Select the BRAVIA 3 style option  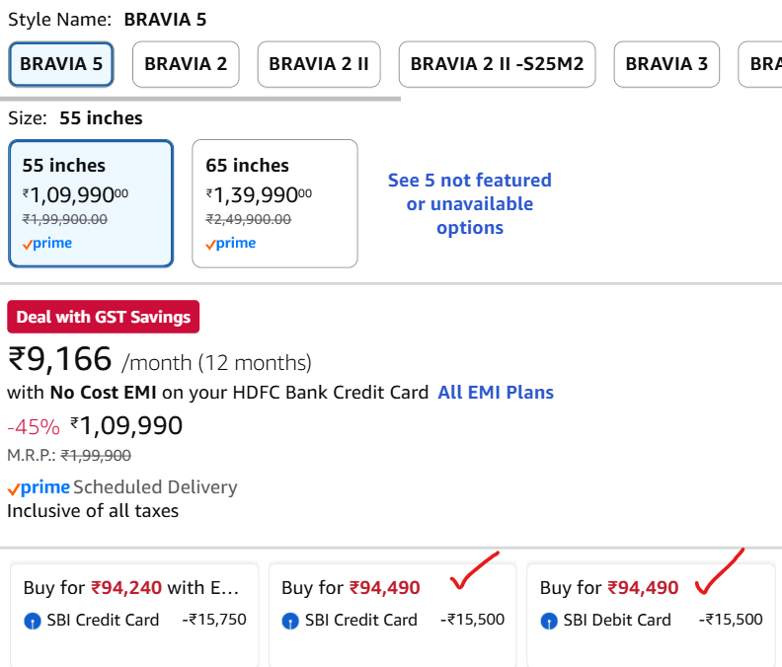pos(666,64)
